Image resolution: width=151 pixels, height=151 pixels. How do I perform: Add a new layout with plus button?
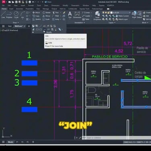tap(33, 142)
